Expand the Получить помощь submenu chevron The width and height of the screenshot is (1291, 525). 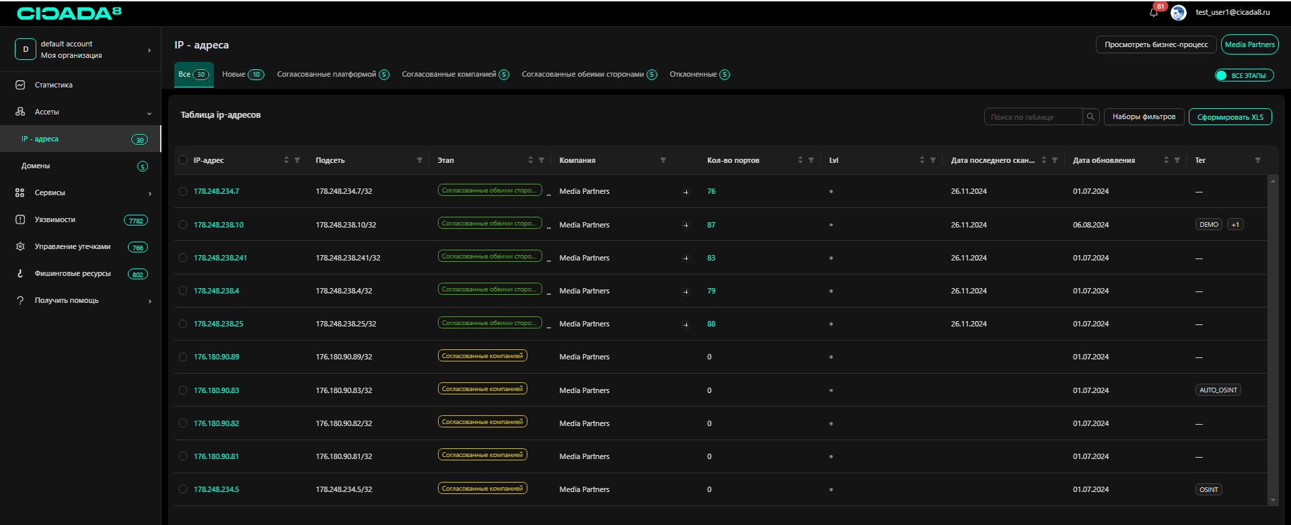149,301
